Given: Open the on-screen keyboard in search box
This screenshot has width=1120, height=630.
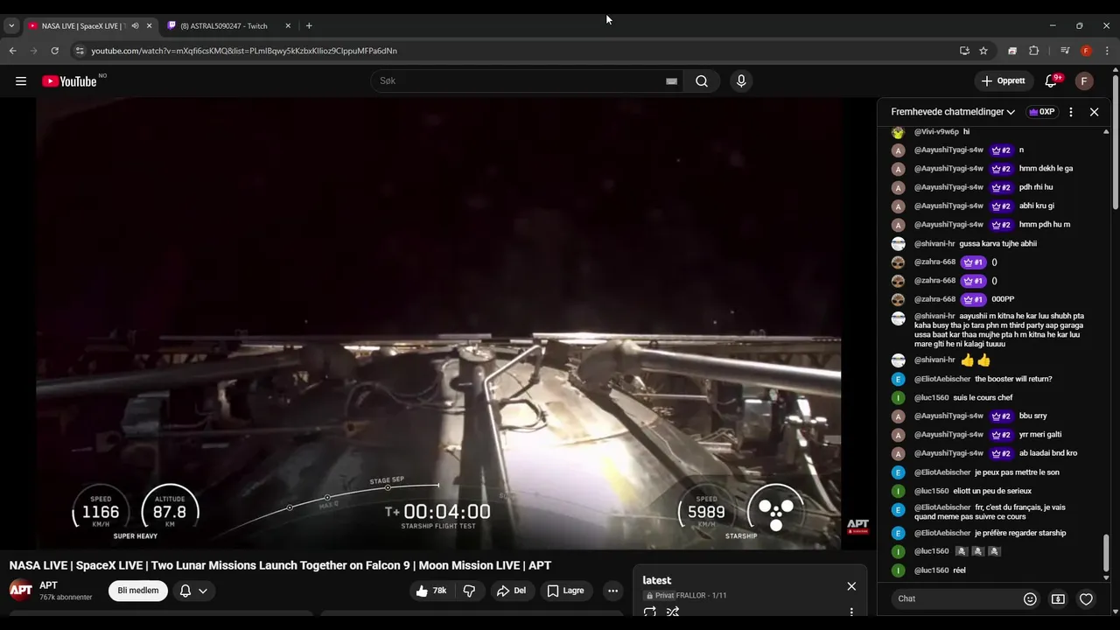Looking at the screenshot, I should [671, 81].
